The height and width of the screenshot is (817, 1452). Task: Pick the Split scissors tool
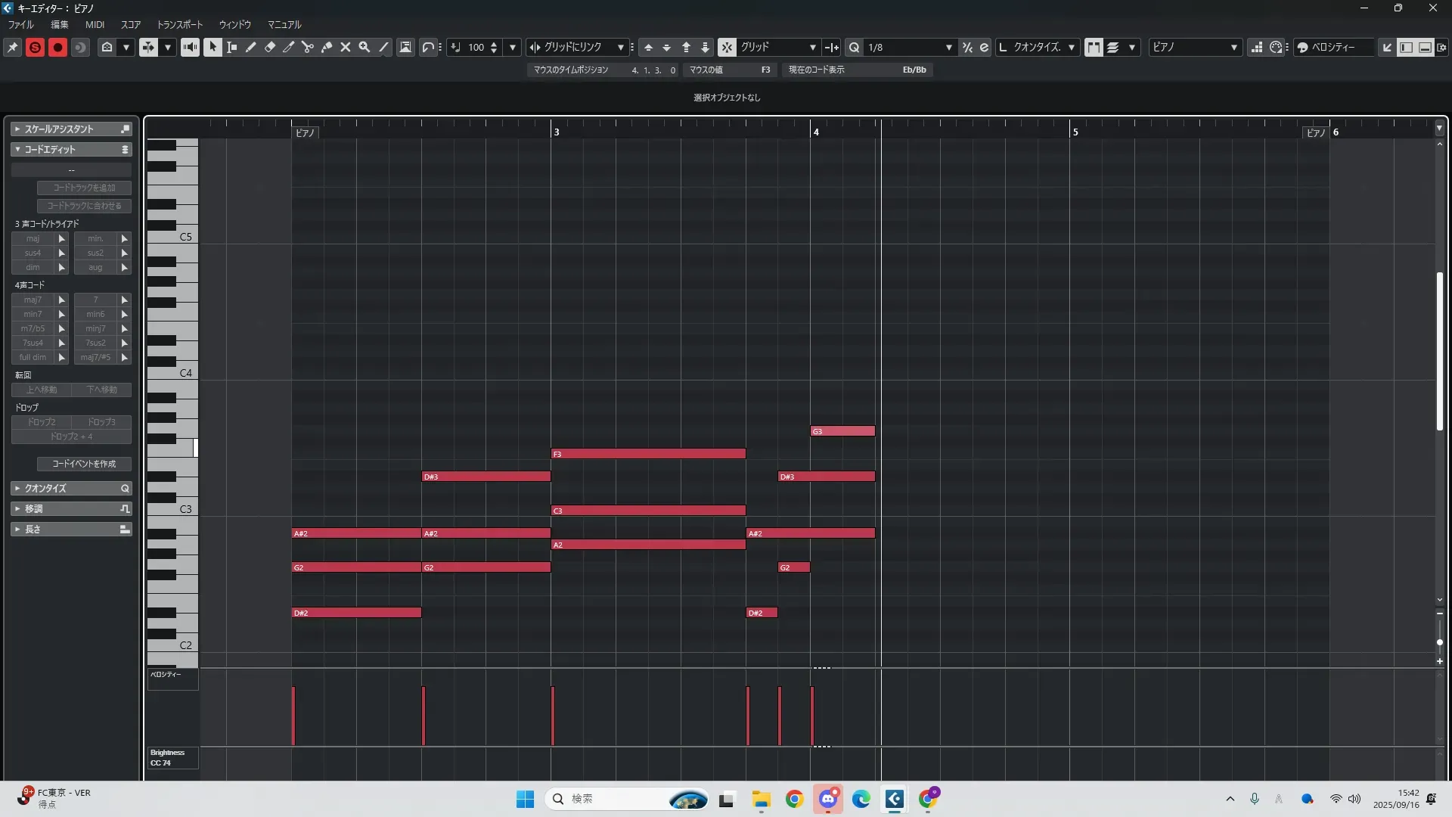[x=308, y=47]
